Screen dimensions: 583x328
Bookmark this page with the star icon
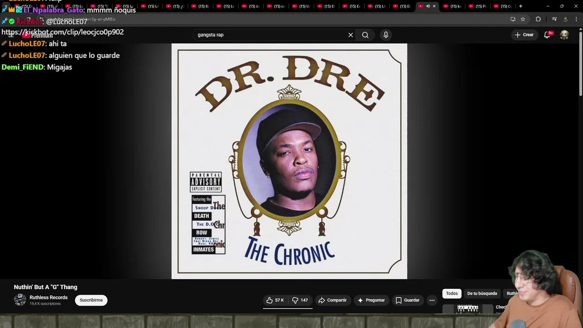(x=523, y=19)
